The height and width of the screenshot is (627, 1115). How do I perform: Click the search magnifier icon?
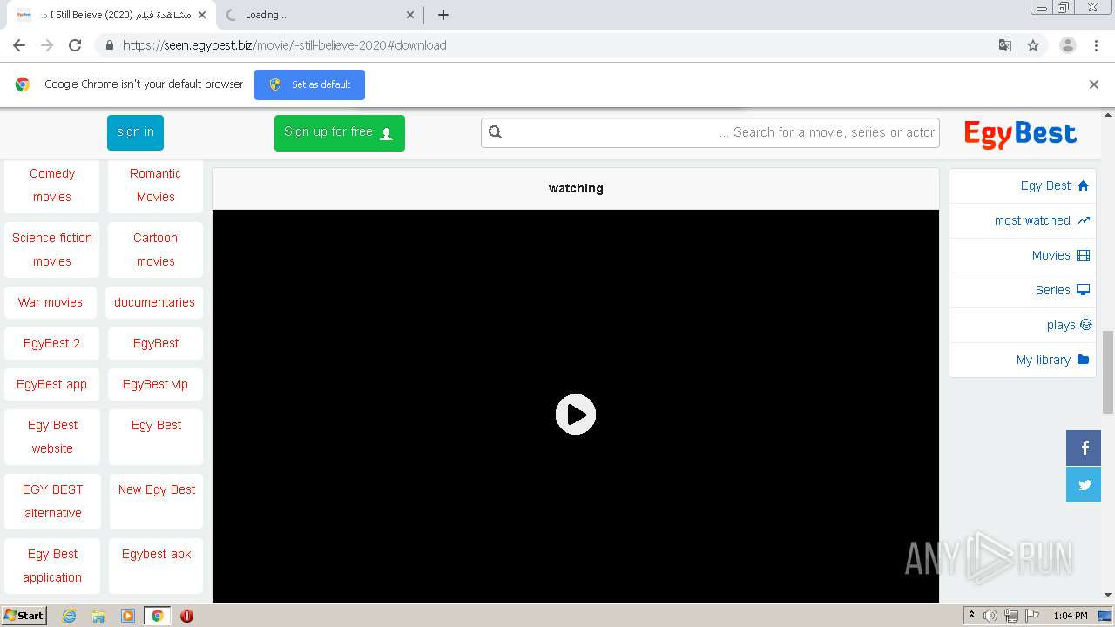click(x=496, y=132)
